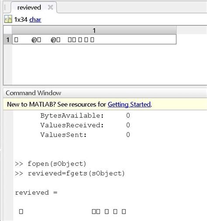
Task: Click the 1x34 size label
Action: 21,20
